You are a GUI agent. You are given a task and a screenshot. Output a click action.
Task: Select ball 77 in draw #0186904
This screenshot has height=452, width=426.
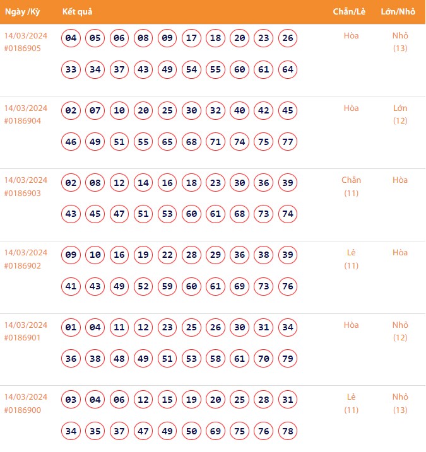[288, 142]
